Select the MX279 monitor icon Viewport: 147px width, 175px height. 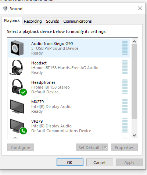17,107
